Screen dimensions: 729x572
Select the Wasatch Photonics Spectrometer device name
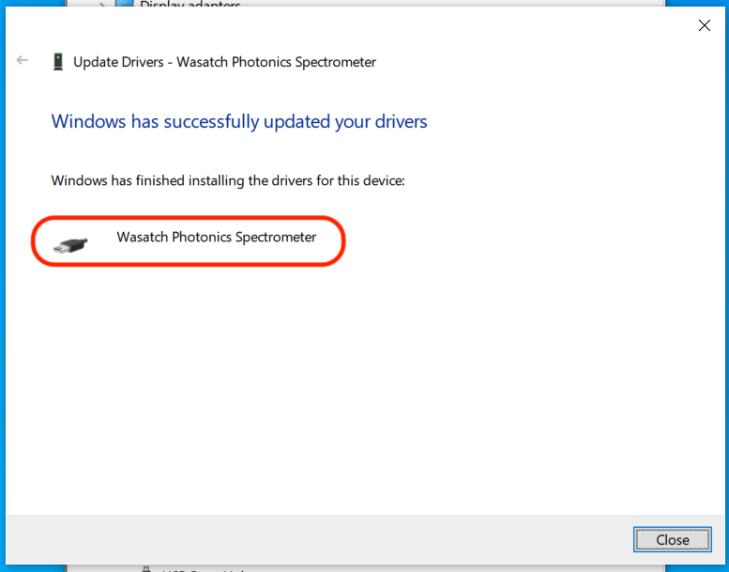point(216,237)
